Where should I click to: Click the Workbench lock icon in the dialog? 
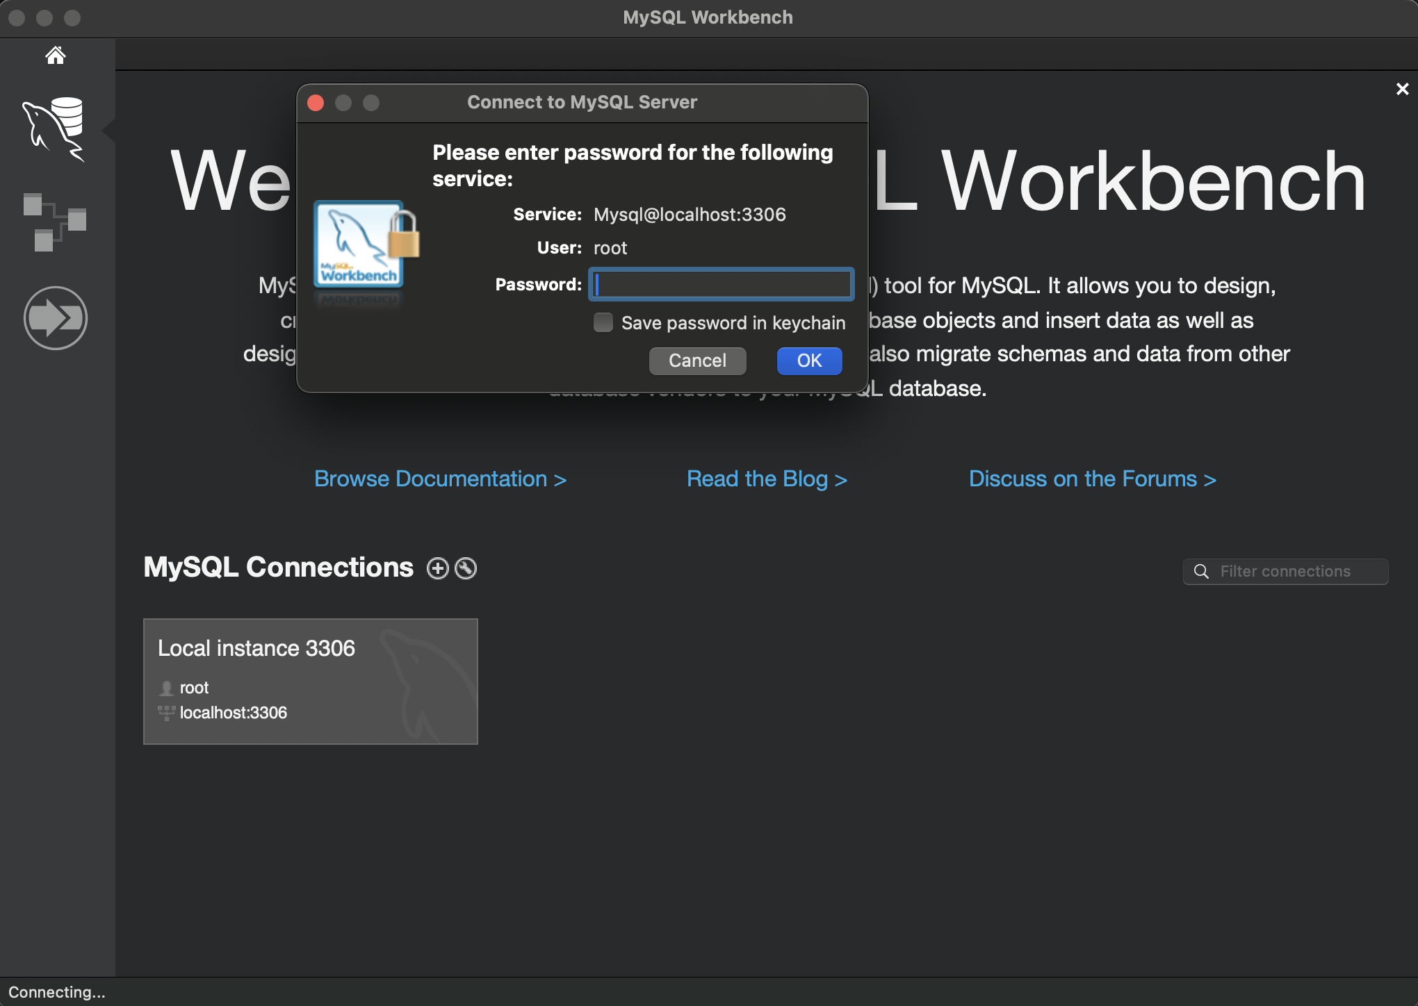[x=366, y=245]
